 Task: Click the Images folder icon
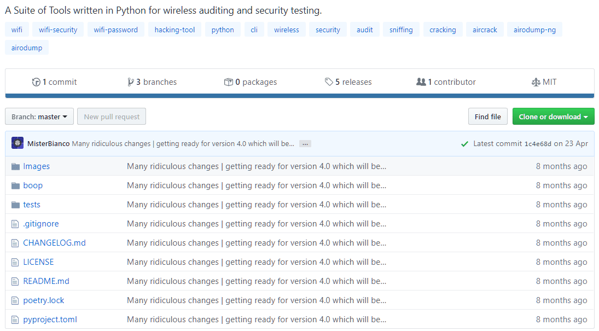tap(15, 166)
